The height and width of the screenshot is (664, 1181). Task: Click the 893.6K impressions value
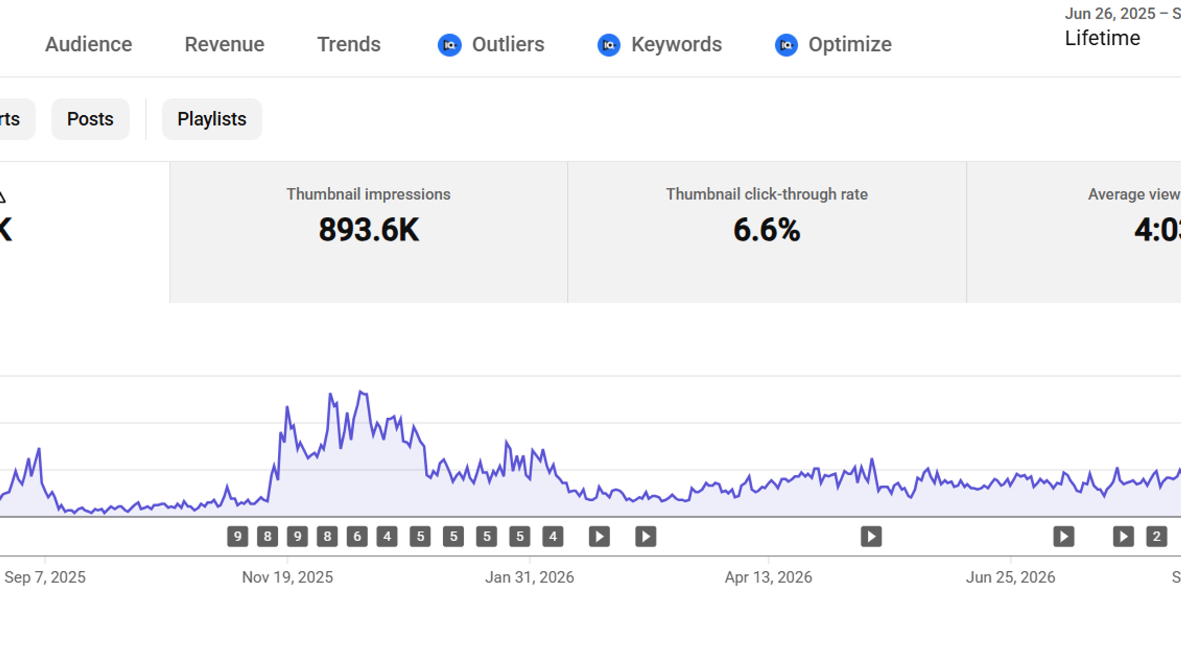(x=369, y=230)
